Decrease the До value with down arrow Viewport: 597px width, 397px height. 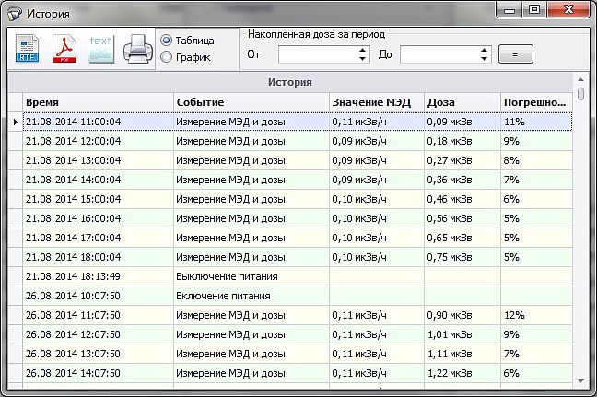click(x=484, y=59)
